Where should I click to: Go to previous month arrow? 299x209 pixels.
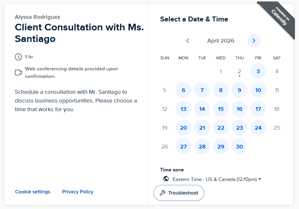coord(188,41)
